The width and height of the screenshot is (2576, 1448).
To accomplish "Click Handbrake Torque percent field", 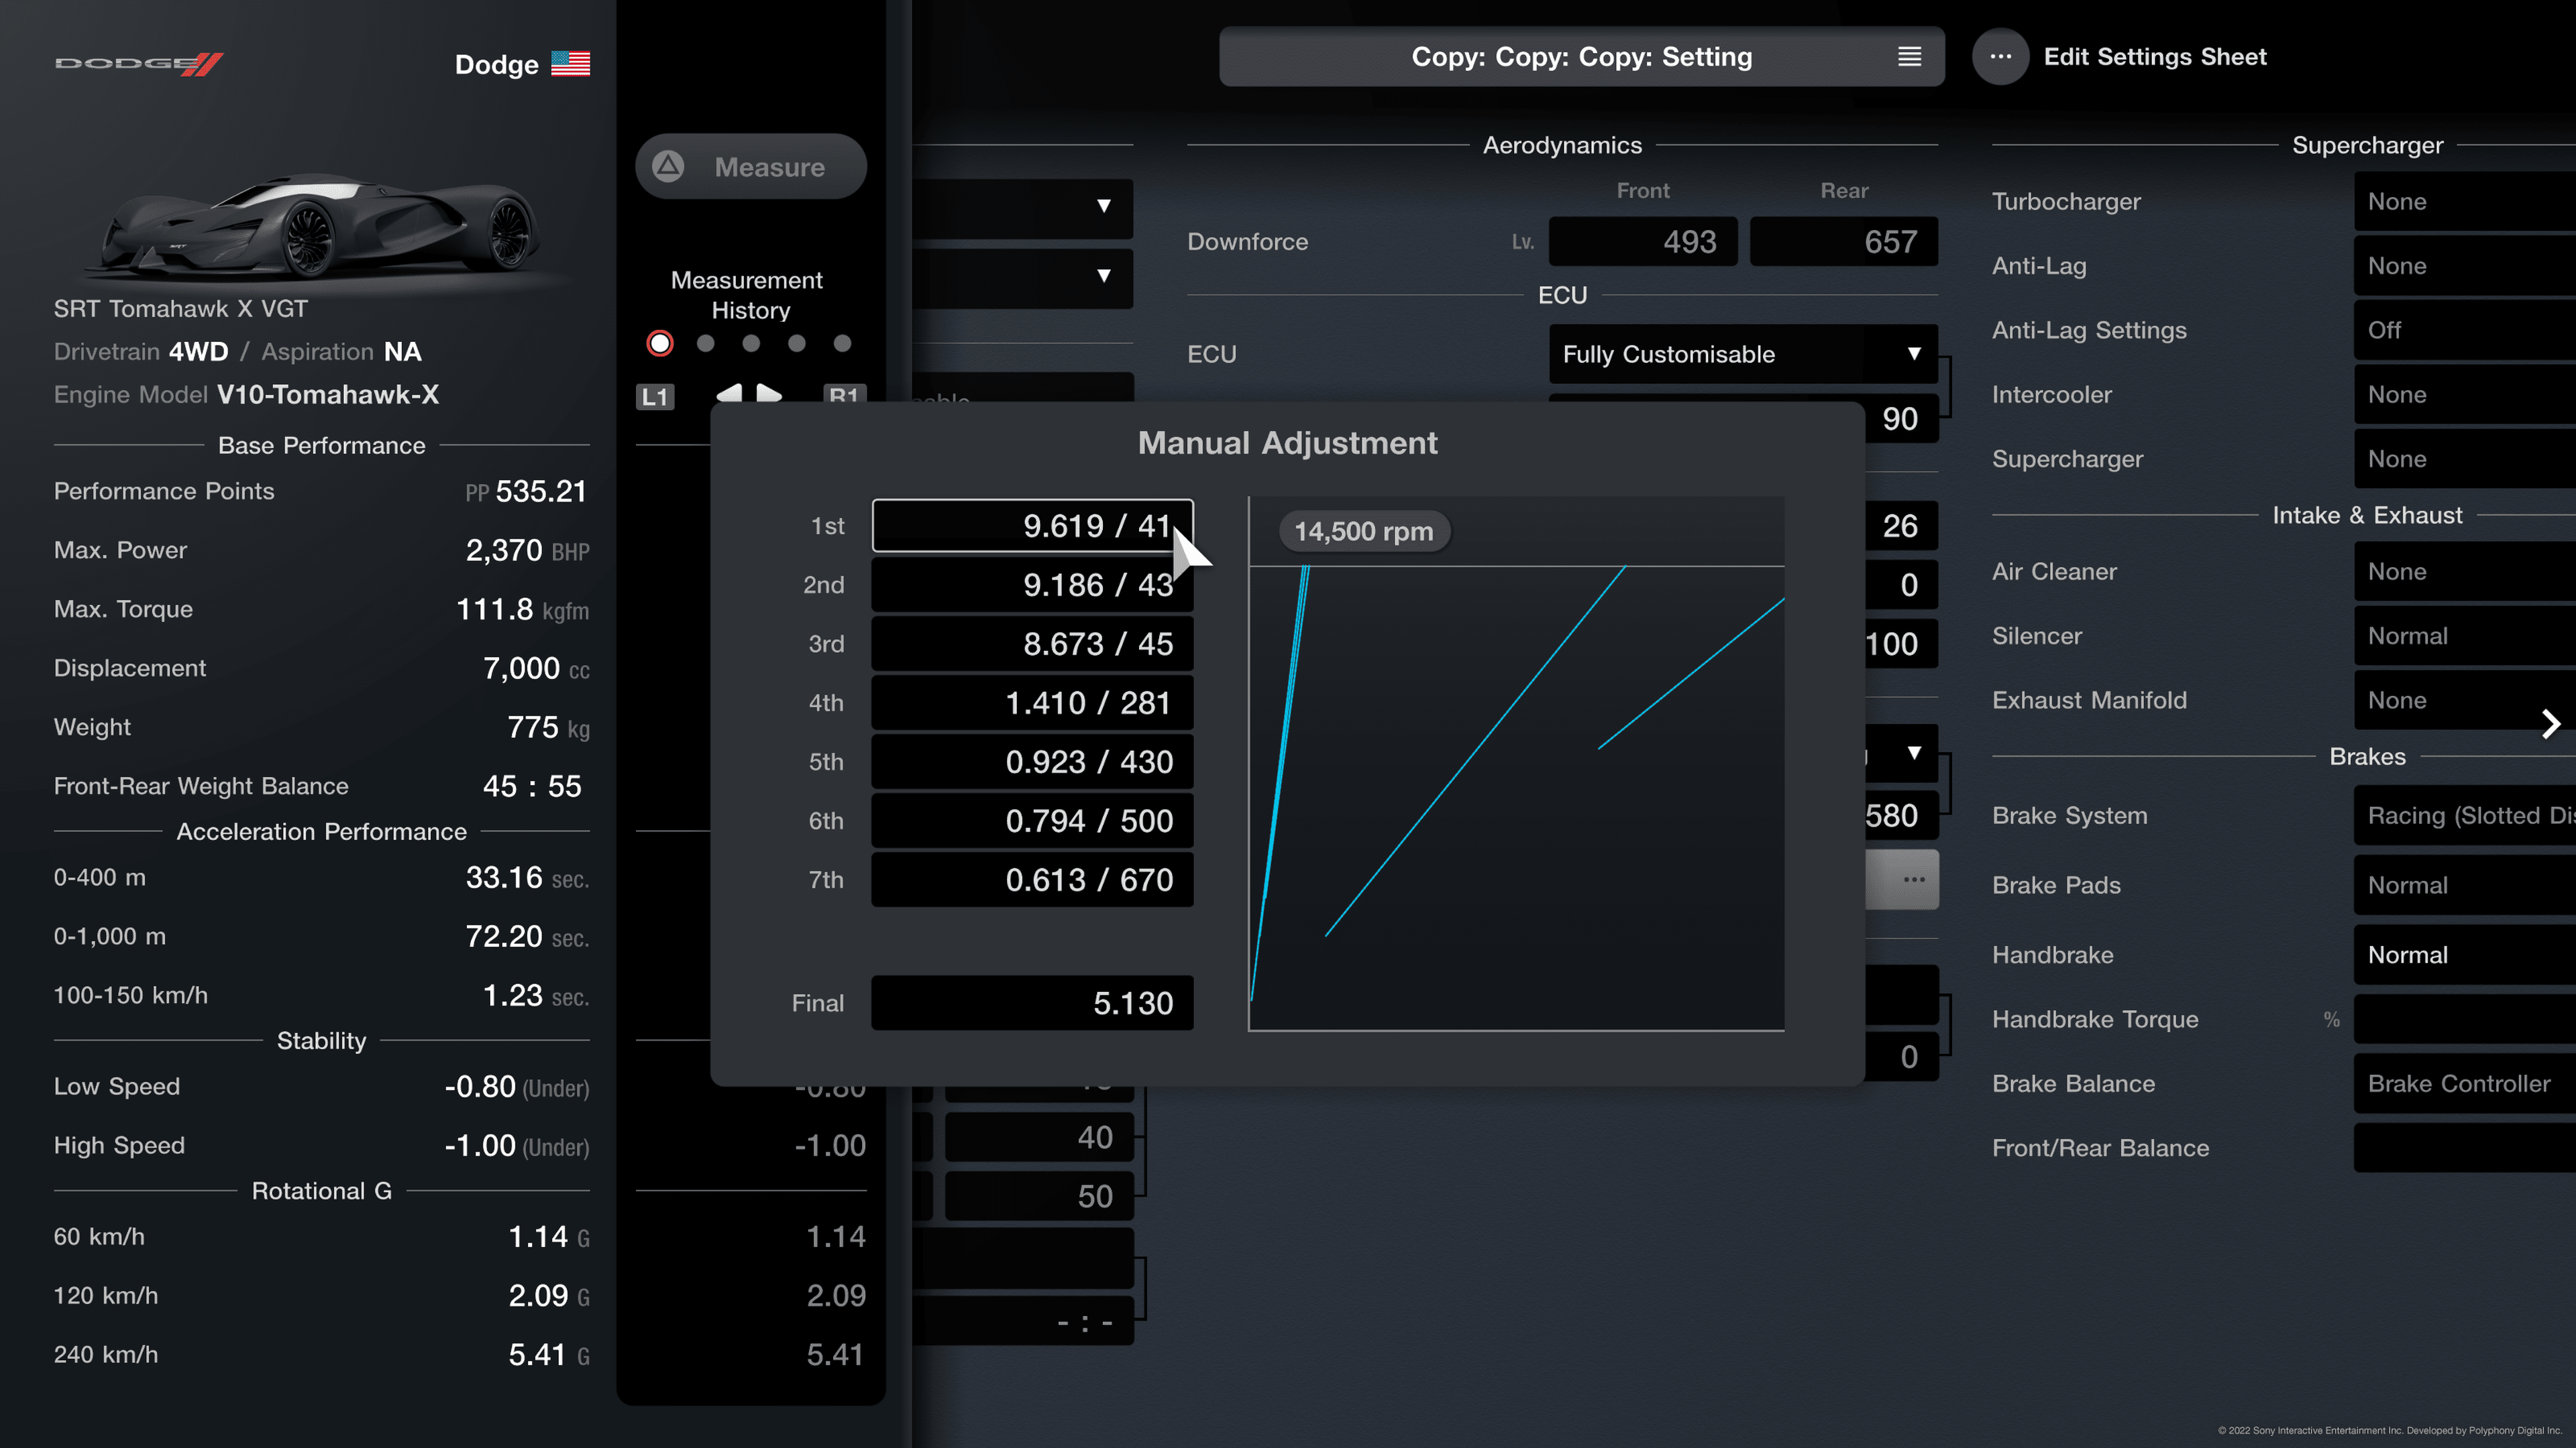I will point(2465,1019).
